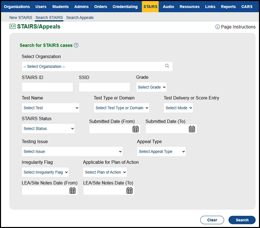Open the LEA/Site Notes Date (From) calendar

tap(73, 190)
